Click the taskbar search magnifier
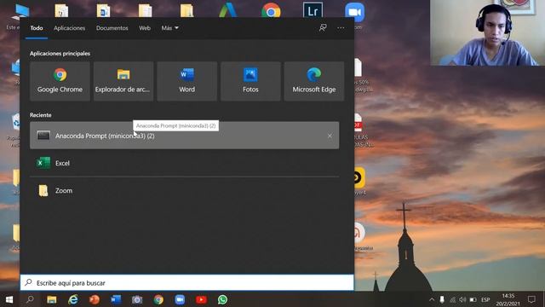The height and width of the screenshot is (307, 545). pos(31,299)
